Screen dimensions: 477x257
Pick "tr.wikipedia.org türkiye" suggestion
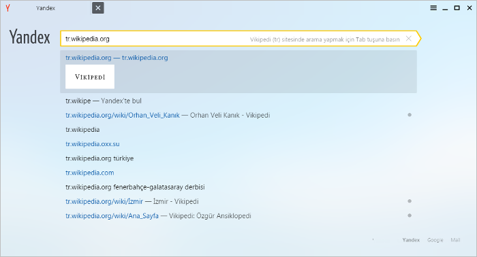coord(99,158)
